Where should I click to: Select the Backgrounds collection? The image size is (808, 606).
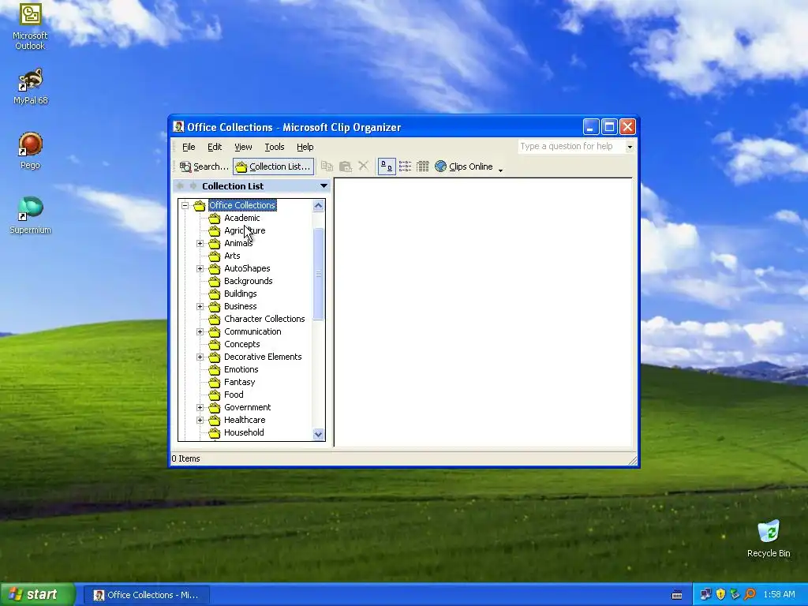coord(249,281)
